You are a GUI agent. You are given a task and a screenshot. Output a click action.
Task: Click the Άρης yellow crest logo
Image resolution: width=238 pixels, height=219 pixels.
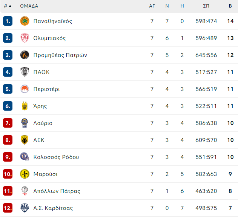[25, 106]
